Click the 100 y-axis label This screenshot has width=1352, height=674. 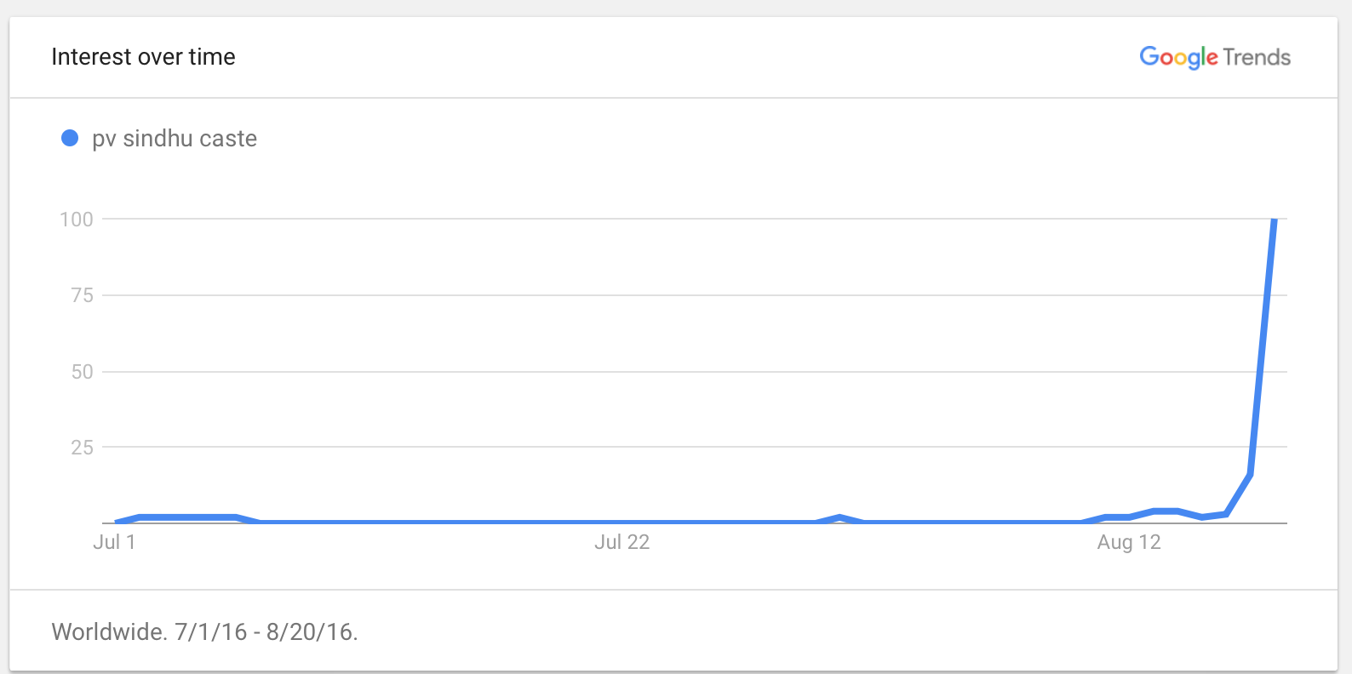(77, 220)
